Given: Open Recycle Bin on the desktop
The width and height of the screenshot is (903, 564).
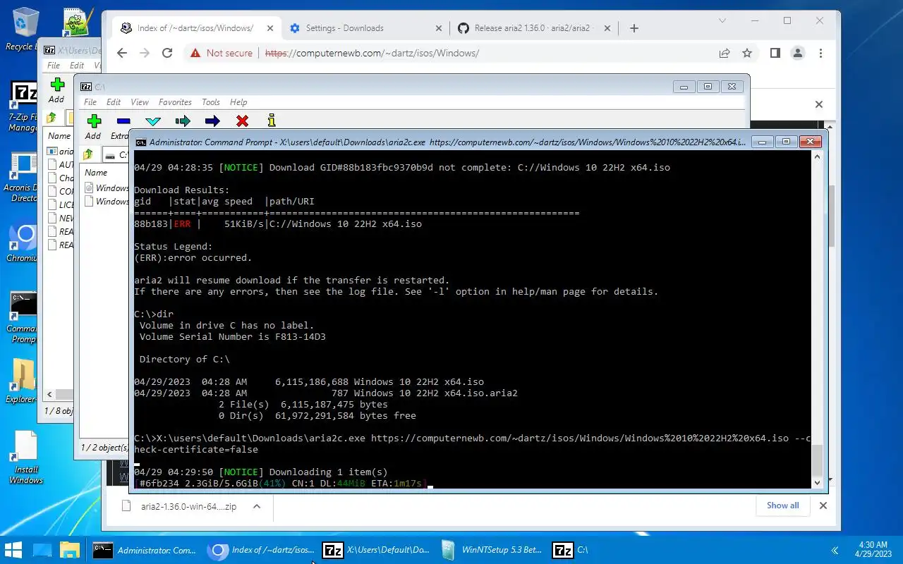Looking at the screenshot, I should pos(23,28).
